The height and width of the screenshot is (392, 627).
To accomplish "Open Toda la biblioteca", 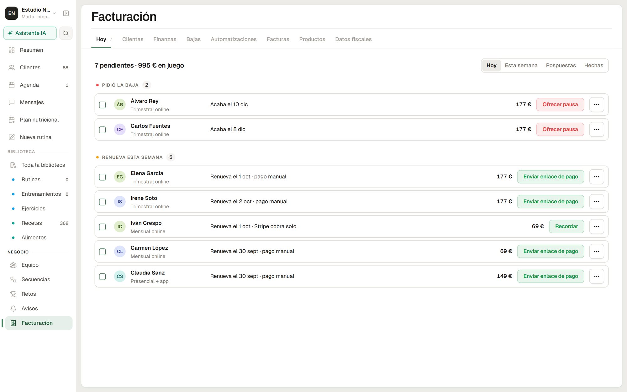I will click(39, 165).
